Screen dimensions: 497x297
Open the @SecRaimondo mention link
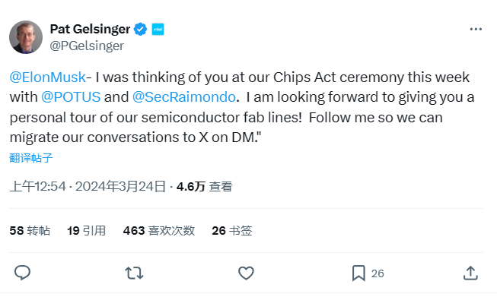pos(184,97)
